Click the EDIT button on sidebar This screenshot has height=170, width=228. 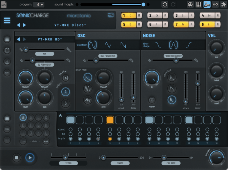[x=7, y=73]
